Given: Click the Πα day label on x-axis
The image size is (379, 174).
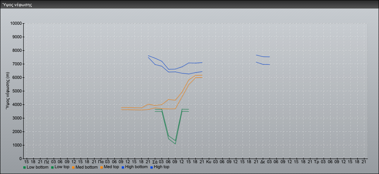Looking at the screenshot, I should tap(101, 162).
